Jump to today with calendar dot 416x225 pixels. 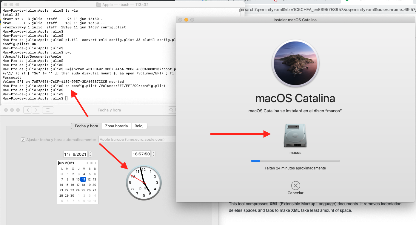[91, 163]
